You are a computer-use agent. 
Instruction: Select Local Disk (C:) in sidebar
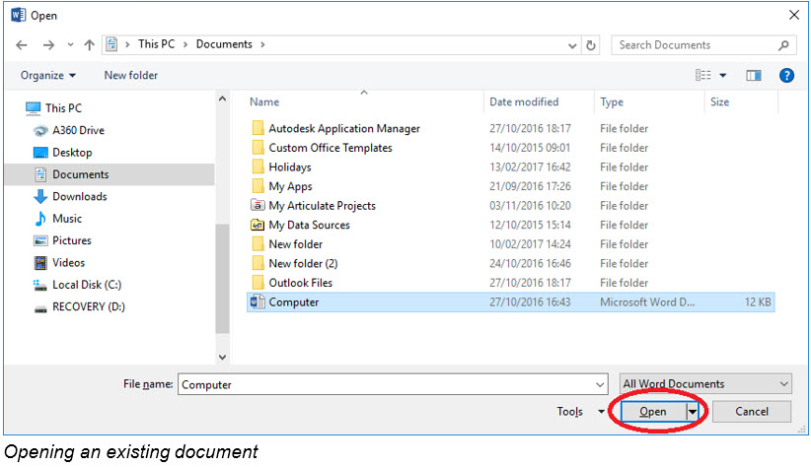(77, 285)
